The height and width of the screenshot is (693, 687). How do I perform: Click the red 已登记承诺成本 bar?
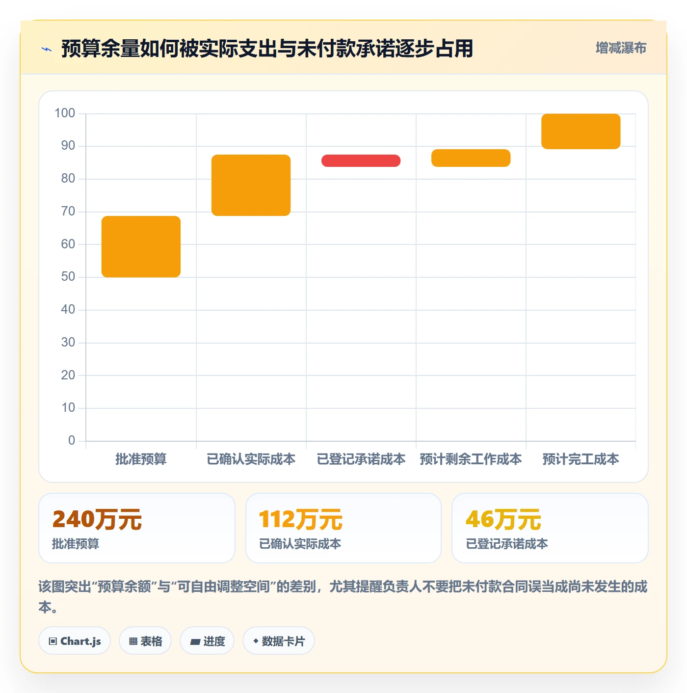[x=361, y=160]
